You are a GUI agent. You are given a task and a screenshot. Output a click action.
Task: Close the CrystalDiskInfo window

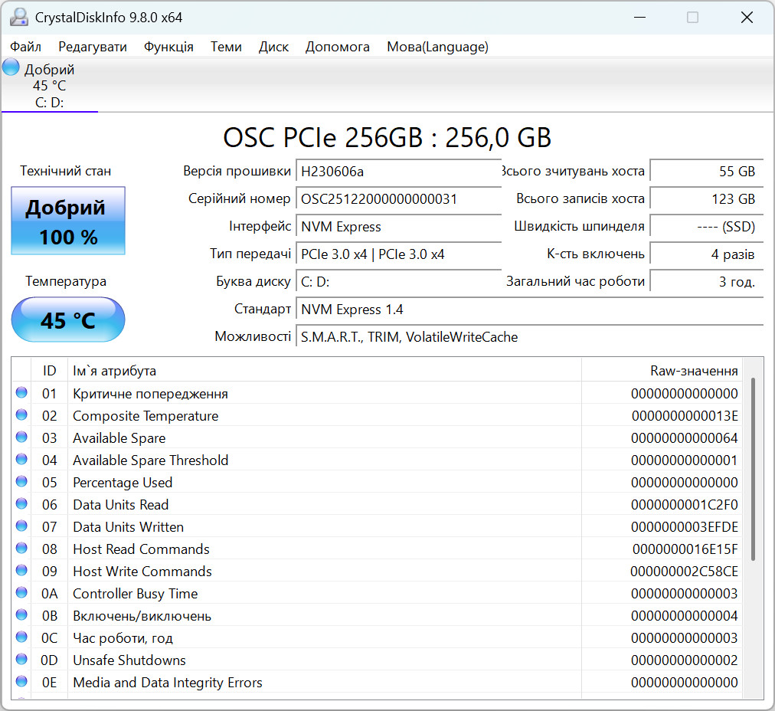(x=747, y=18)
